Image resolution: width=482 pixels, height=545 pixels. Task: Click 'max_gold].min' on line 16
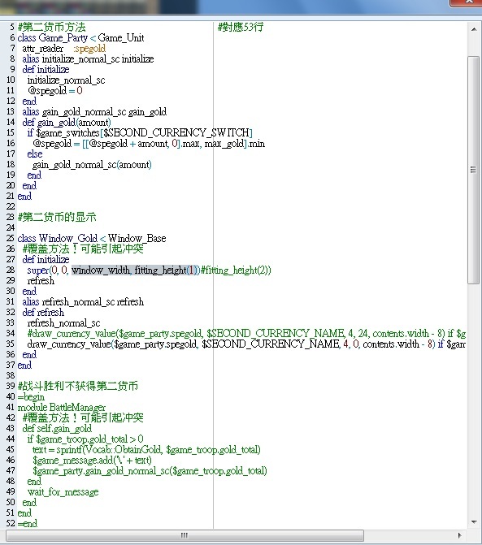click(x=234, y=144)
